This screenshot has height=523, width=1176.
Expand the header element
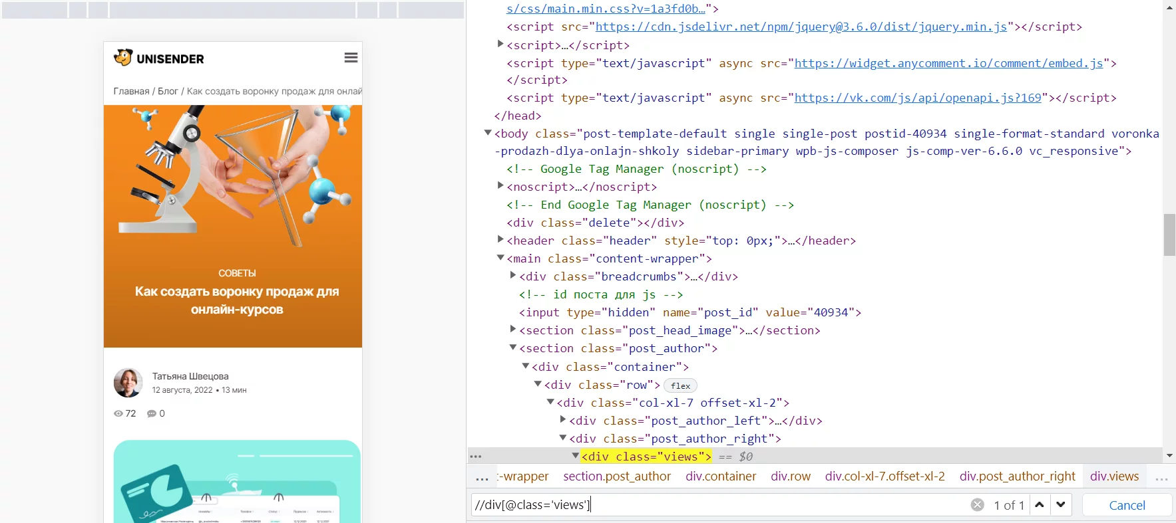click(x=500, y=239)
